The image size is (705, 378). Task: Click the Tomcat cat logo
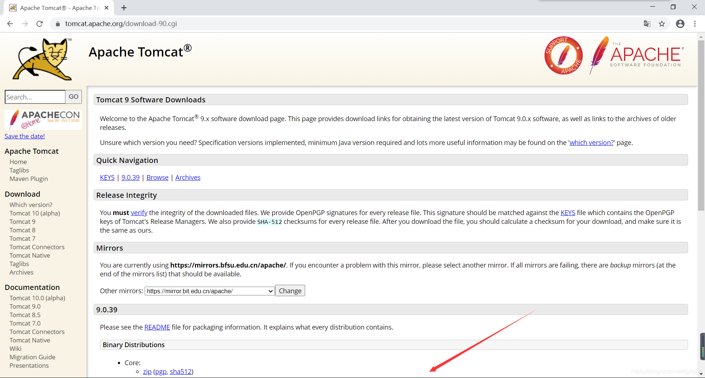[x=42, y=59]
